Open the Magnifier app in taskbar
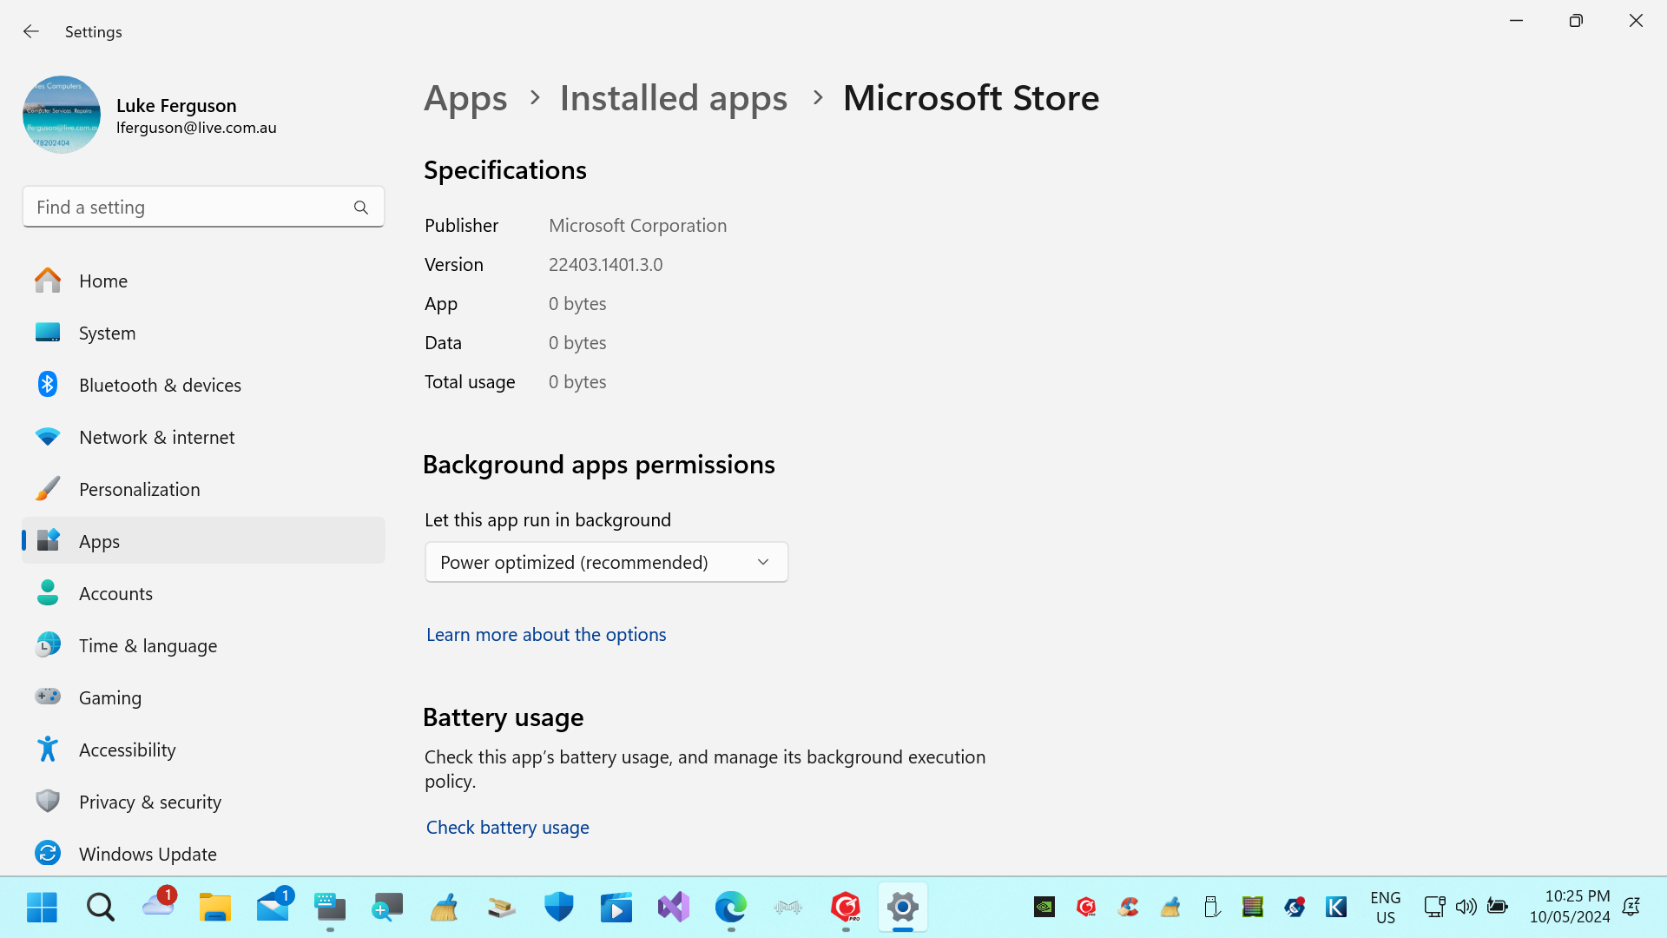Viewport: 1667px width, 938px height. click(387, 908)
